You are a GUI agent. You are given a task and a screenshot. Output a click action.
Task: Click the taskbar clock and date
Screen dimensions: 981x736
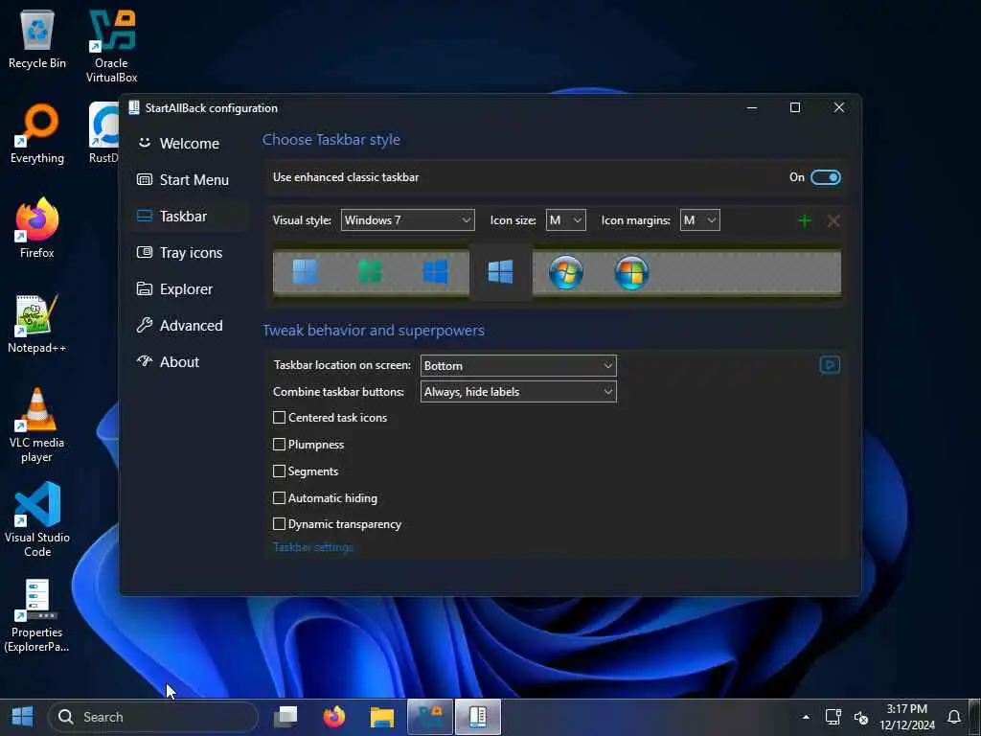click(x=906, y=717)
